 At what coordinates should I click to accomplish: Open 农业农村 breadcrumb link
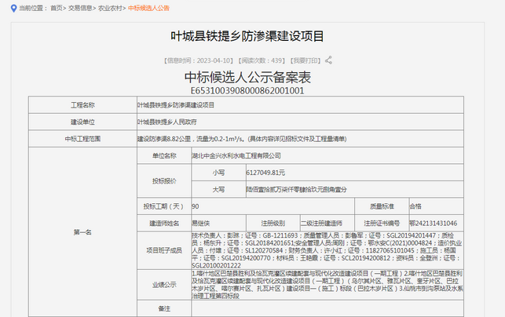click(109, 7)
